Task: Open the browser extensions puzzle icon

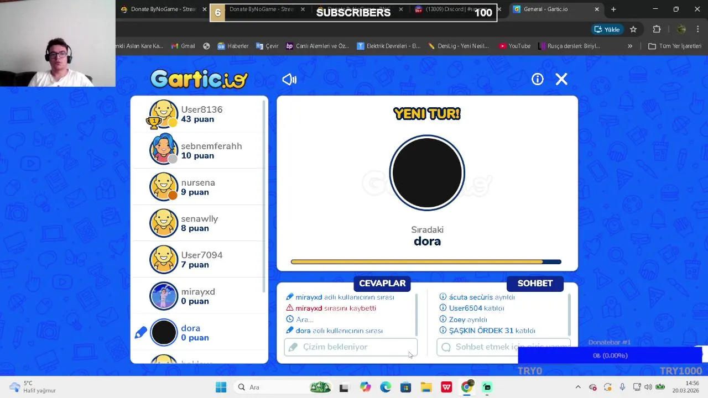Action: 657,29
